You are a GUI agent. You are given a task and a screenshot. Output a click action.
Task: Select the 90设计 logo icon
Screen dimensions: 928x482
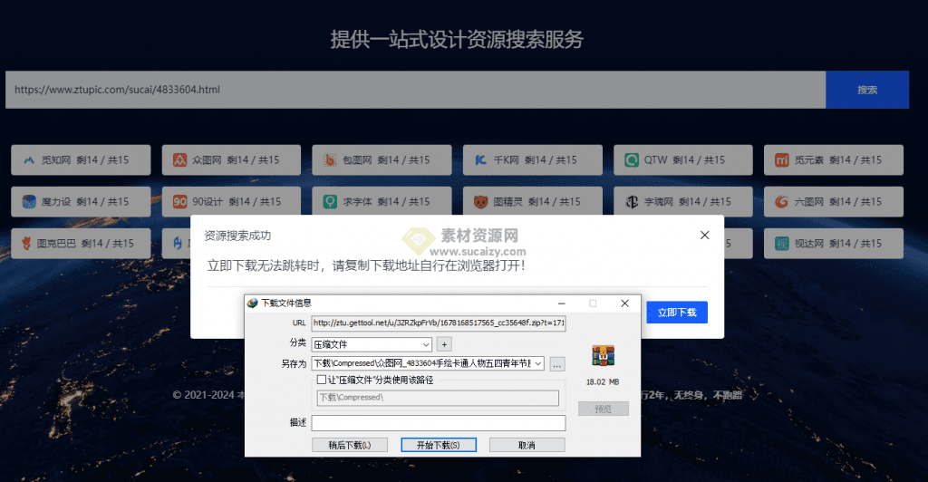(179, 201)
